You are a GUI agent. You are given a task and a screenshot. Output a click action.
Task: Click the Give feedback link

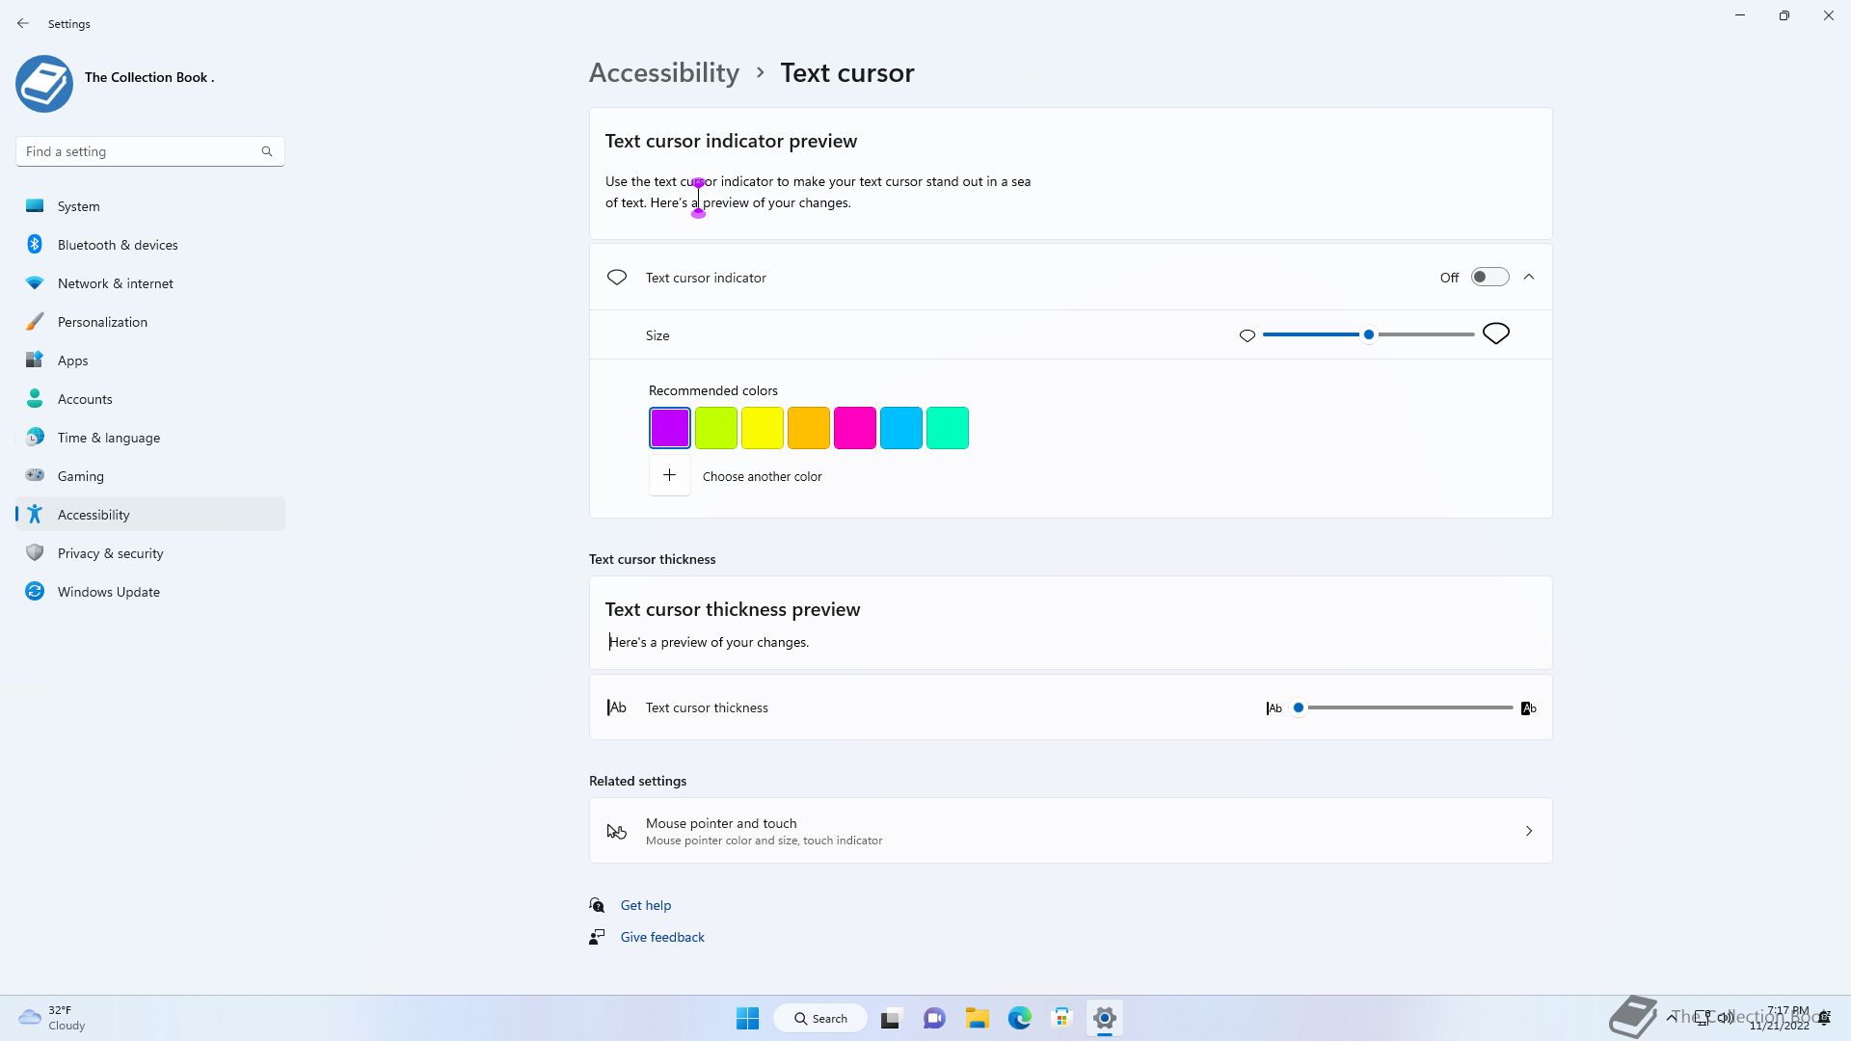pos(662,937)
